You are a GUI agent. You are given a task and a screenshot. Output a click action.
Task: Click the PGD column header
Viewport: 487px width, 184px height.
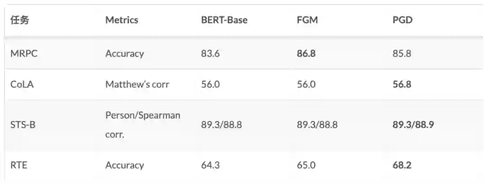(403, 20)
